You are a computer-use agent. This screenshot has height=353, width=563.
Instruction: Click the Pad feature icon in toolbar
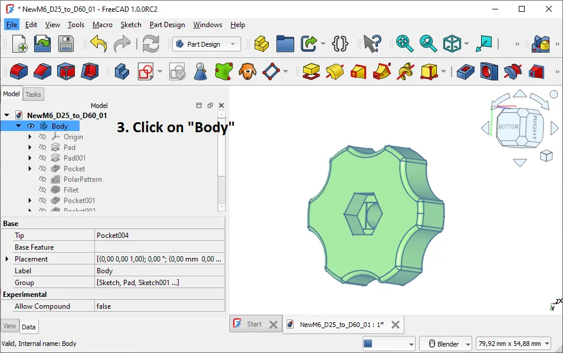(311, 71)
